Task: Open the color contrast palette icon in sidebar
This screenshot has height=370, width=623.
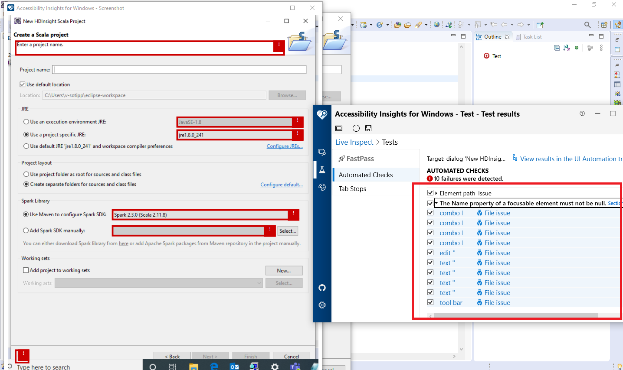Action: click(322, 187)
